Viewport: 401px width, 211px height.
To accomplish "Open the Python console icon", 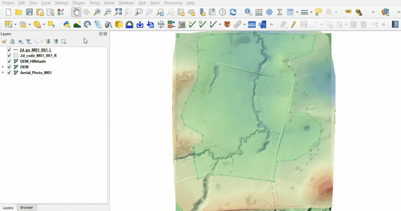I will (x=67, y=24).
